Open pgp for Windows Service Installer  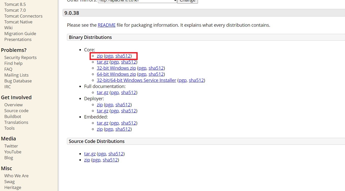click(x=182, y=80)
